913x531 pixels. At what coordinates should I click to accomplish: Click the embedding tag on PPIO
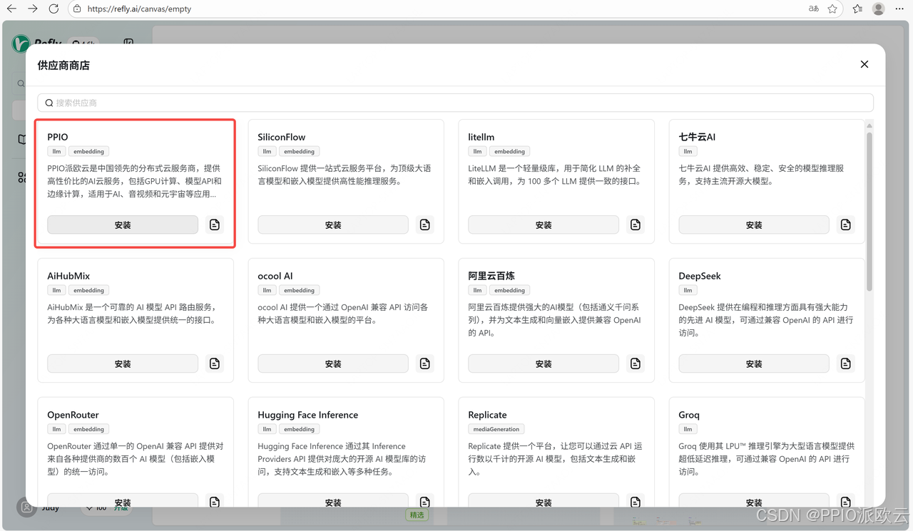pos(88,151)
